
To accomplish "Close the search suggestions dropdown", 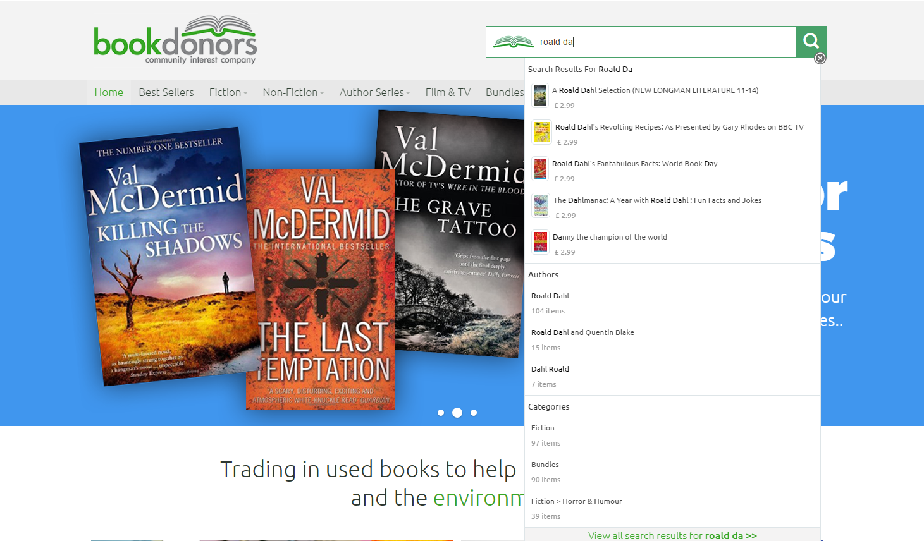I will coord(820,58).
